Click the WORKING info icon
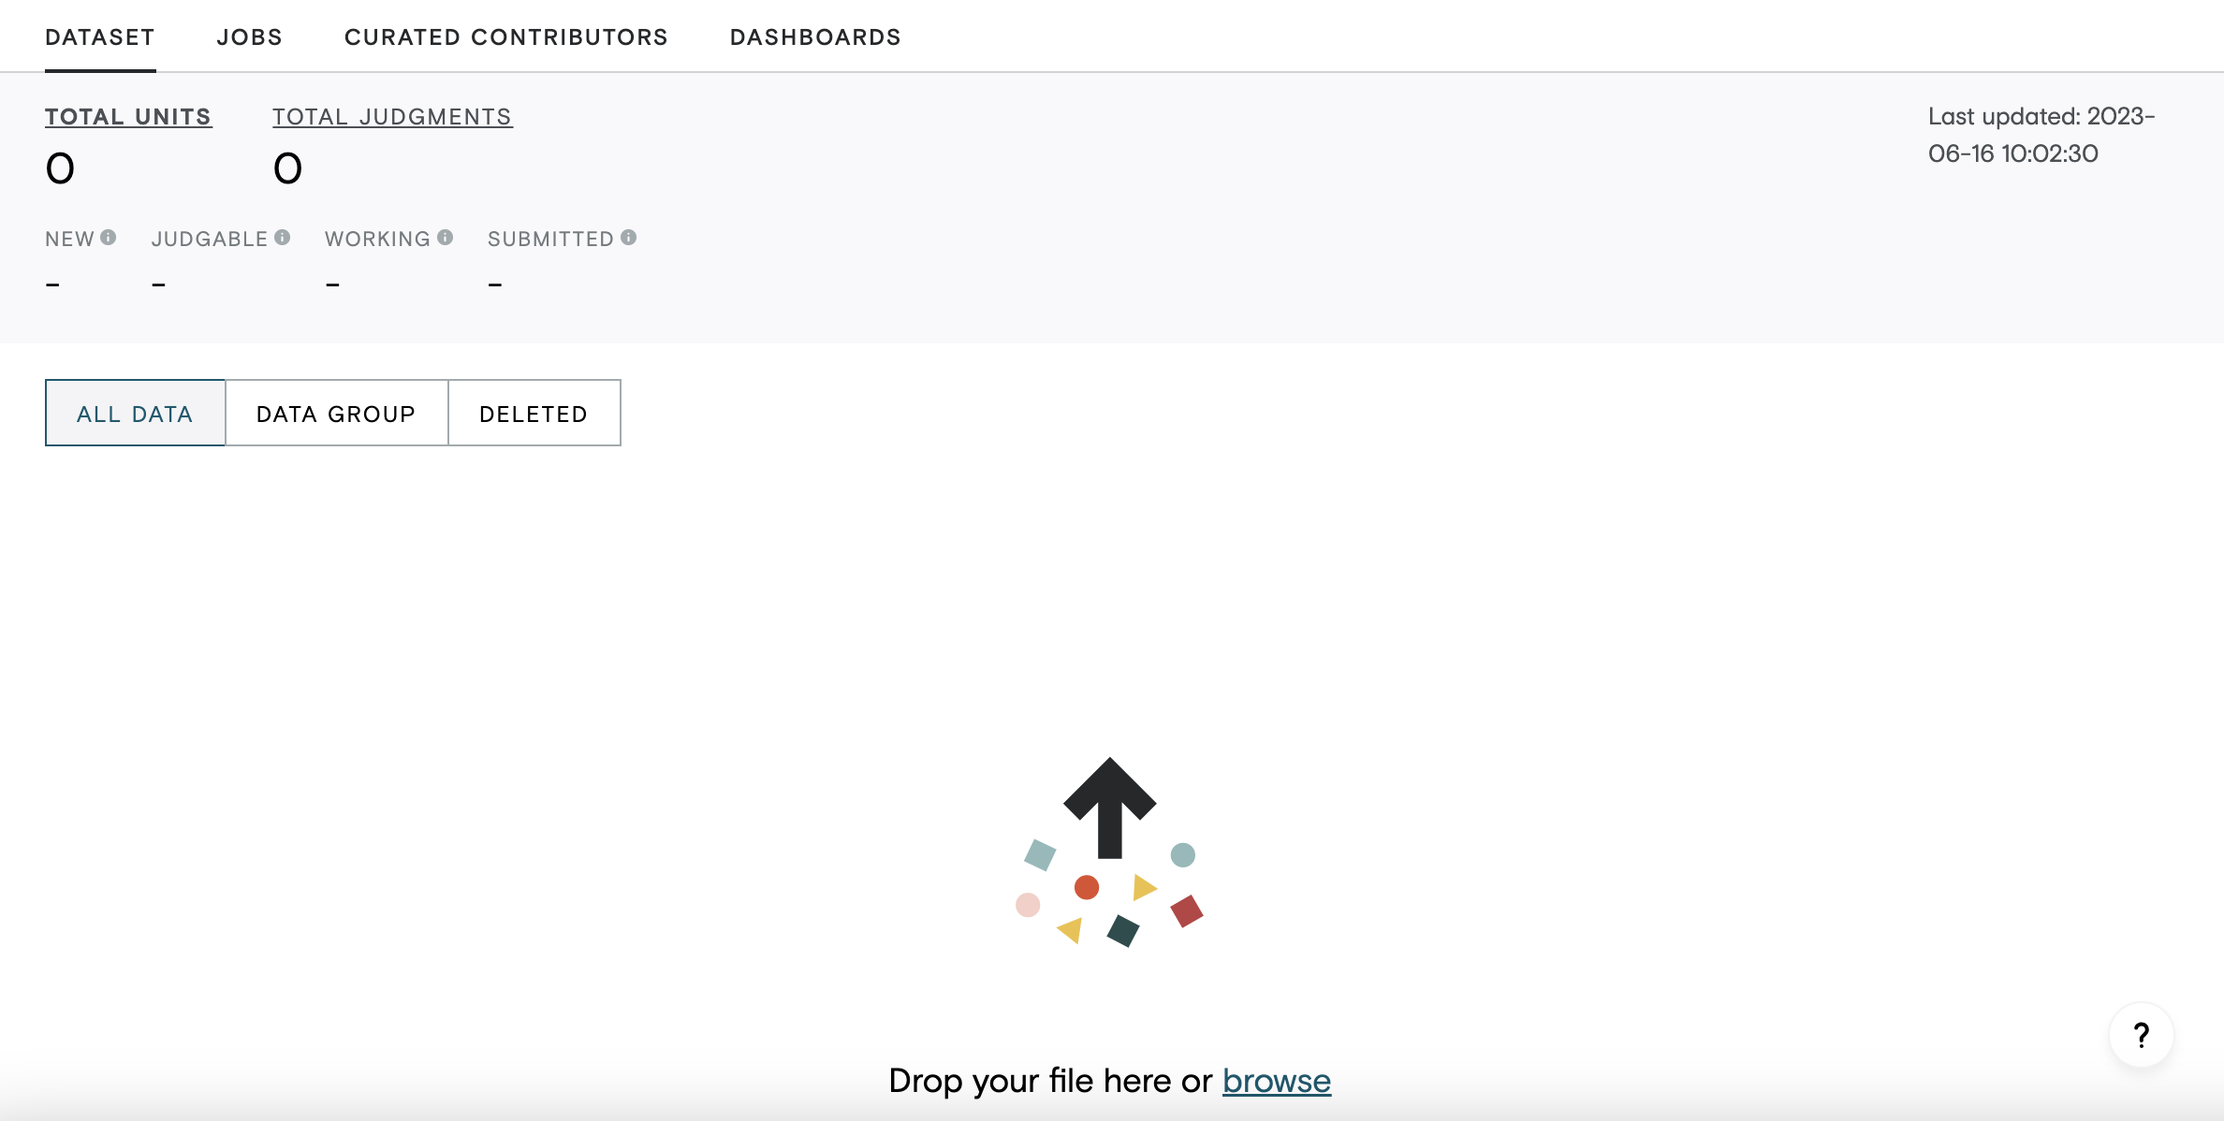Screen dimensions: 2224x1121 [x=445, y=238]
